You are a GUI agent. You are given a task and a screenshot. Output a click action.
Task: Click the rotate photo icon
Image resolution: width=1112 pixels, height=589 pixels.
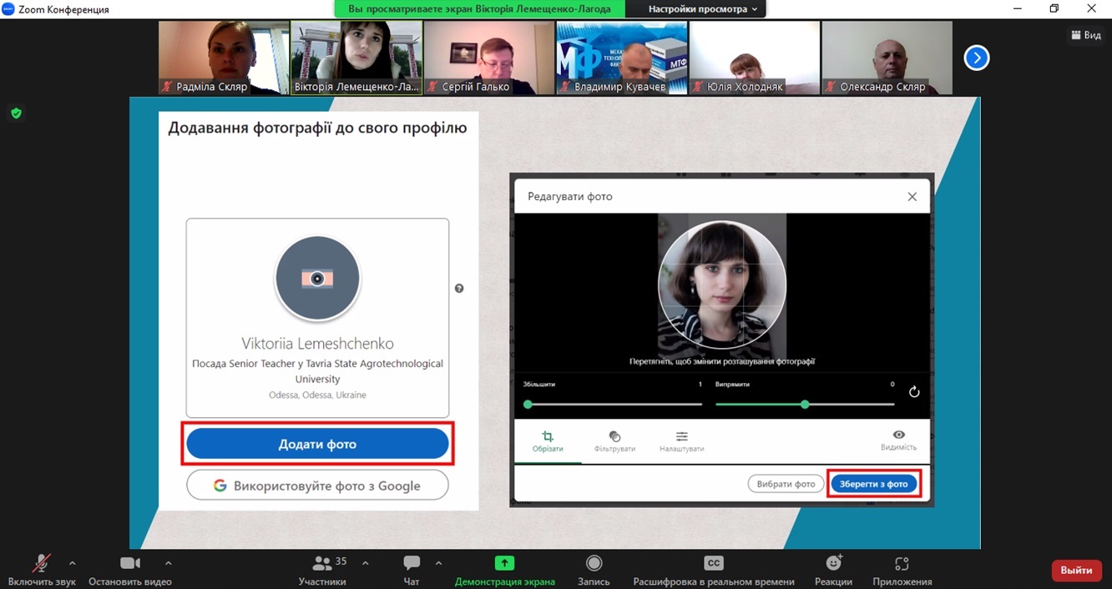coord(914,391)
